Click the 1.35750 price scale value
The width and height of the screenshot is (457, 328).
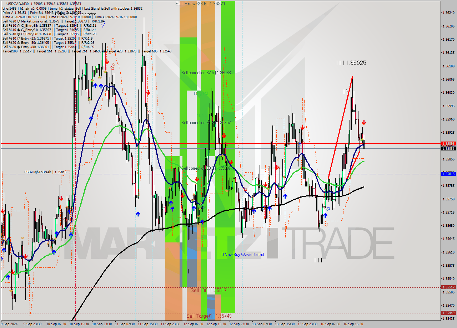coord(448,199)
